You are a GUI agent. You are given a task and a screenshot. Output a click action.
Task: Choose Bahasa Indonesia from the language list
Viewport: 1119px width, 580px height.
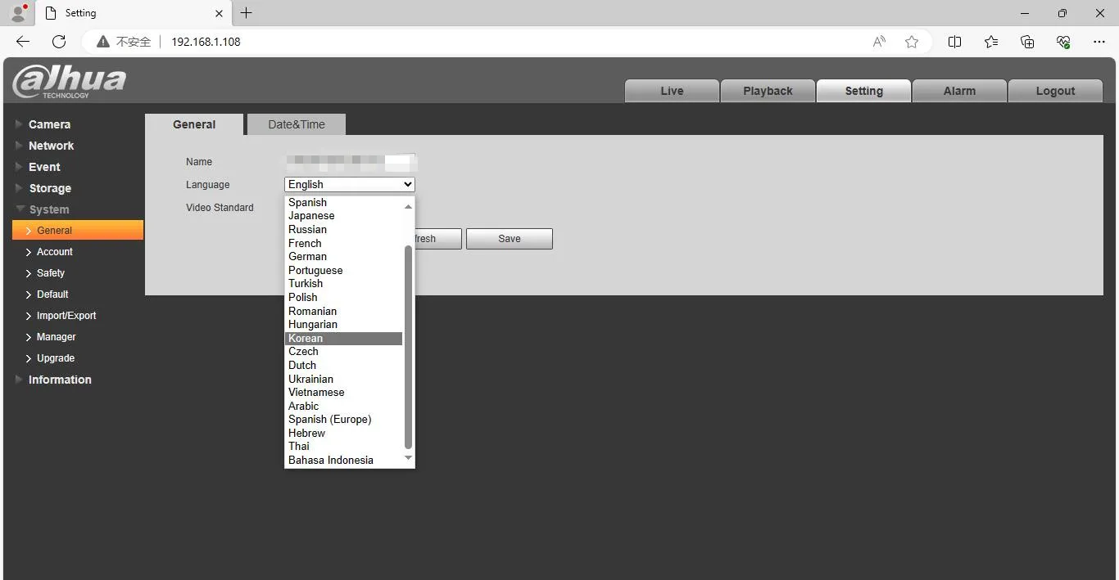344,461
